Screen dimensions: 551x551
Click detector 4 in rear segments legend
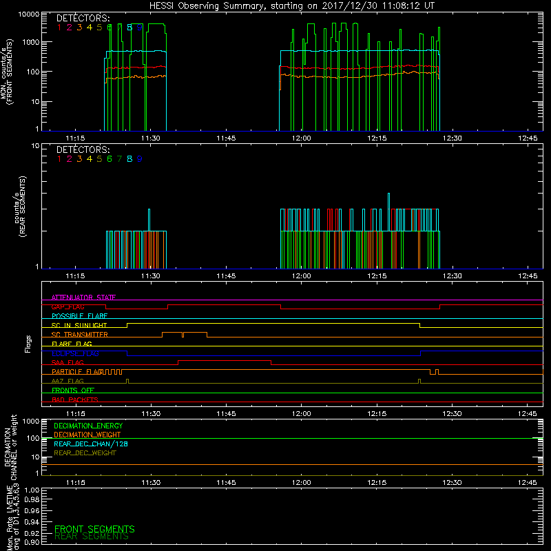(x=90, y=159)
